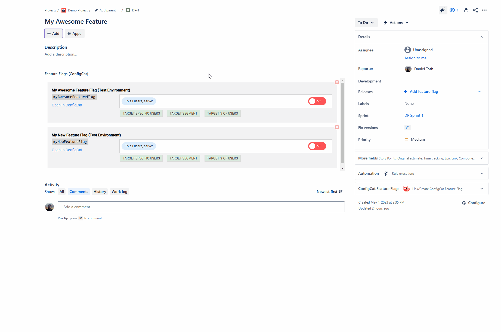This screenshot has height=332, width=501.
Task: Open the To Do status dropdown
Action: tap(366, 23)
